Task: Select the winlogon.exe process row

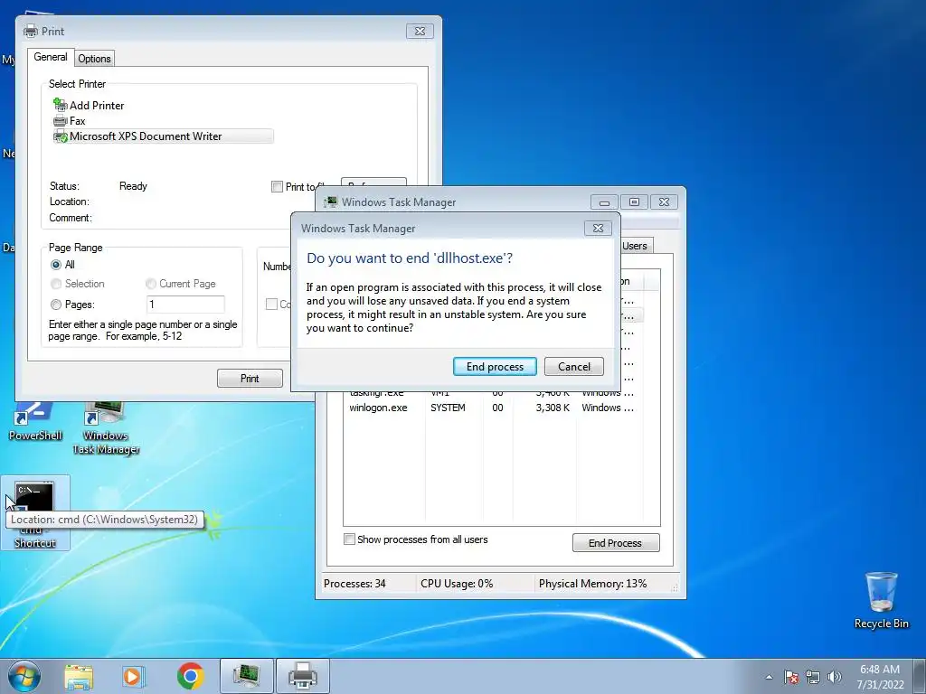Action: tap(493, 408)
